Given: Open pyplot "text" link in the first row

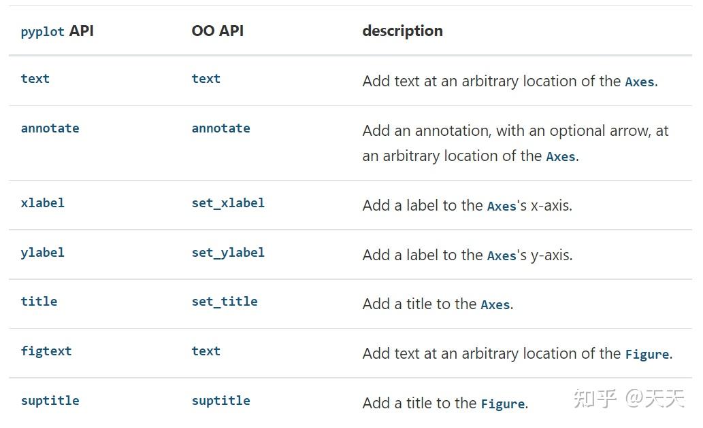Looking at the screenshot, I should 35,78.
